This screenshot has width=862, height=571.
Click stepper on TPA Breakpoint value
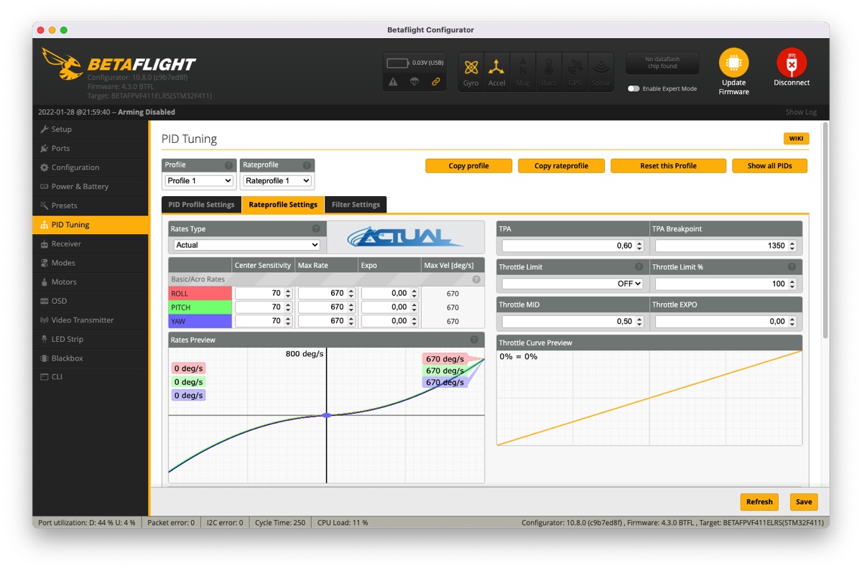(792, 246)
